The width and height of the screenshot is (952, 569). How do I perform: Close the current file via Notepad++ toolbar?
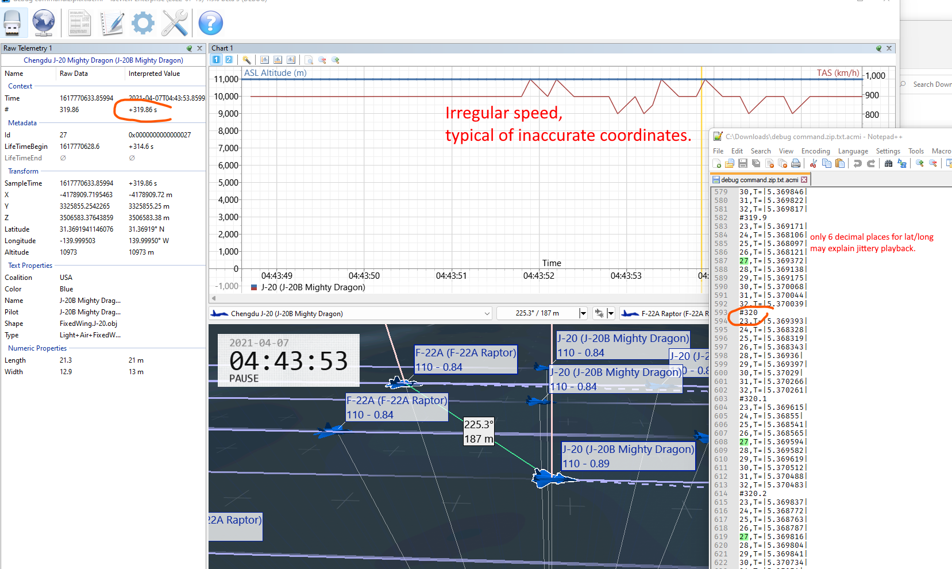(x=769, y=164)
